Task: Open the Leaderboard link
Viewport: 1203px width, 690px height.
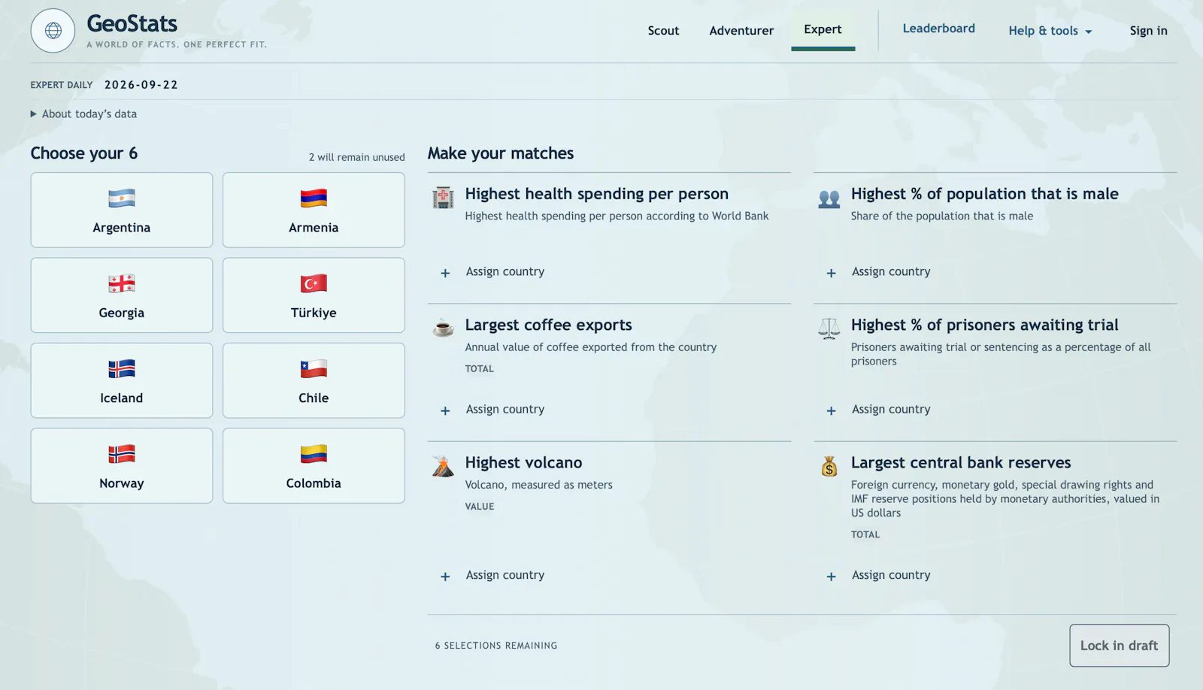Action: (938, 29)
